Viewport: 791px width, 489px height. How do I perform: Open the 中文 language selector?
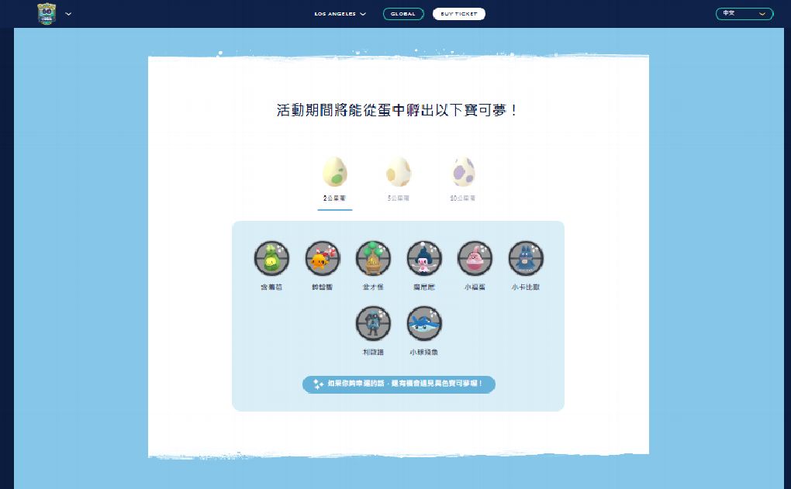tap(744, 14)
